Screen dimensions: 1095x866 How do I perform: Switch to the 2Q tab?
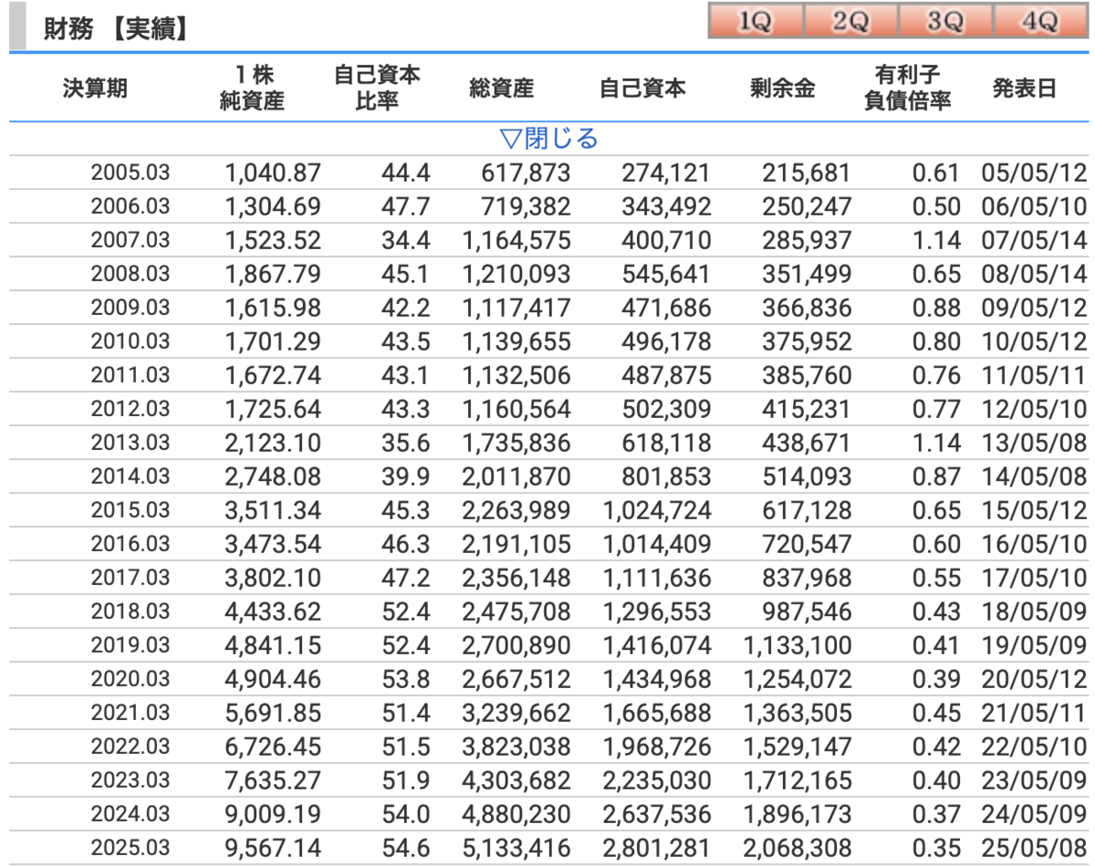click(x=850, y=22)
